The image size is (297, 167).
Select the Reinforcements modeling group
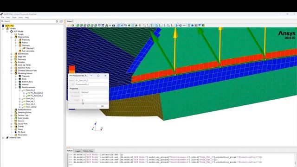point(29,87)
